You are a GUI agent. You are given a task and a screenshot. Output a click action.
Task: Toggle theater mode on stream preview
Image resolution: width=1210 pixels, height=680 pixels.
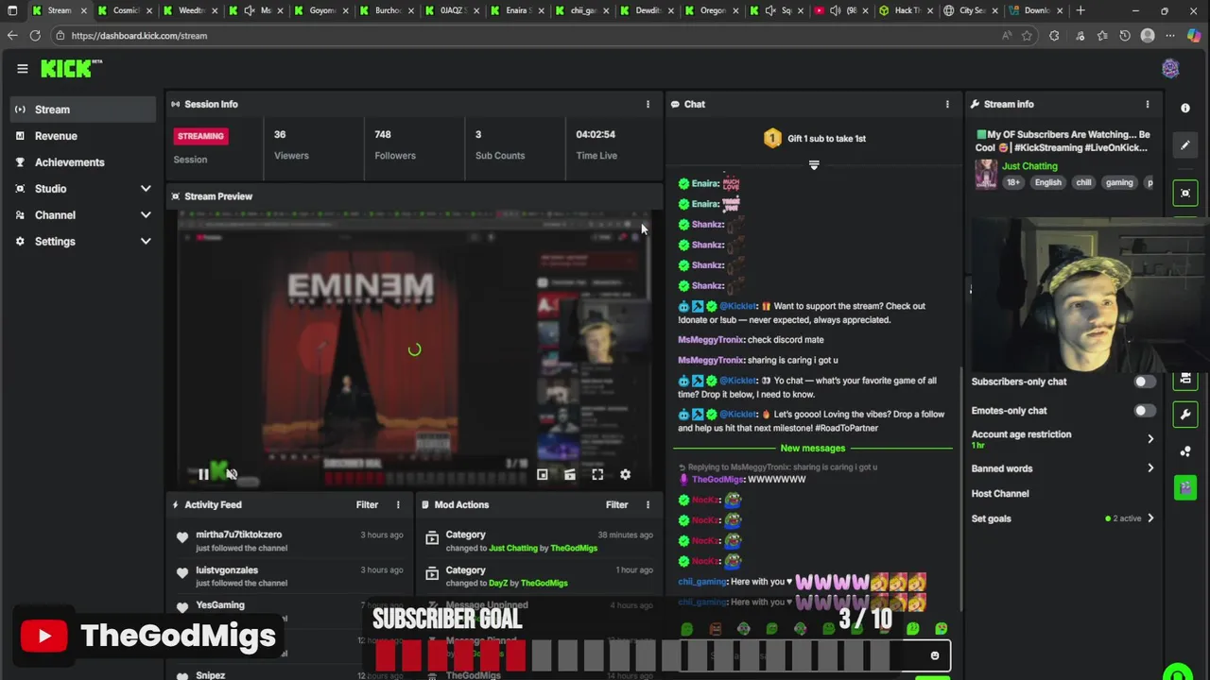point(569,474)
